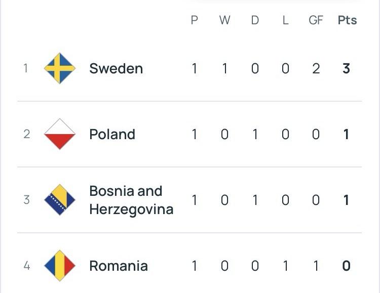
Task: Click rank number 4 beside Romania
Action: 27,266
